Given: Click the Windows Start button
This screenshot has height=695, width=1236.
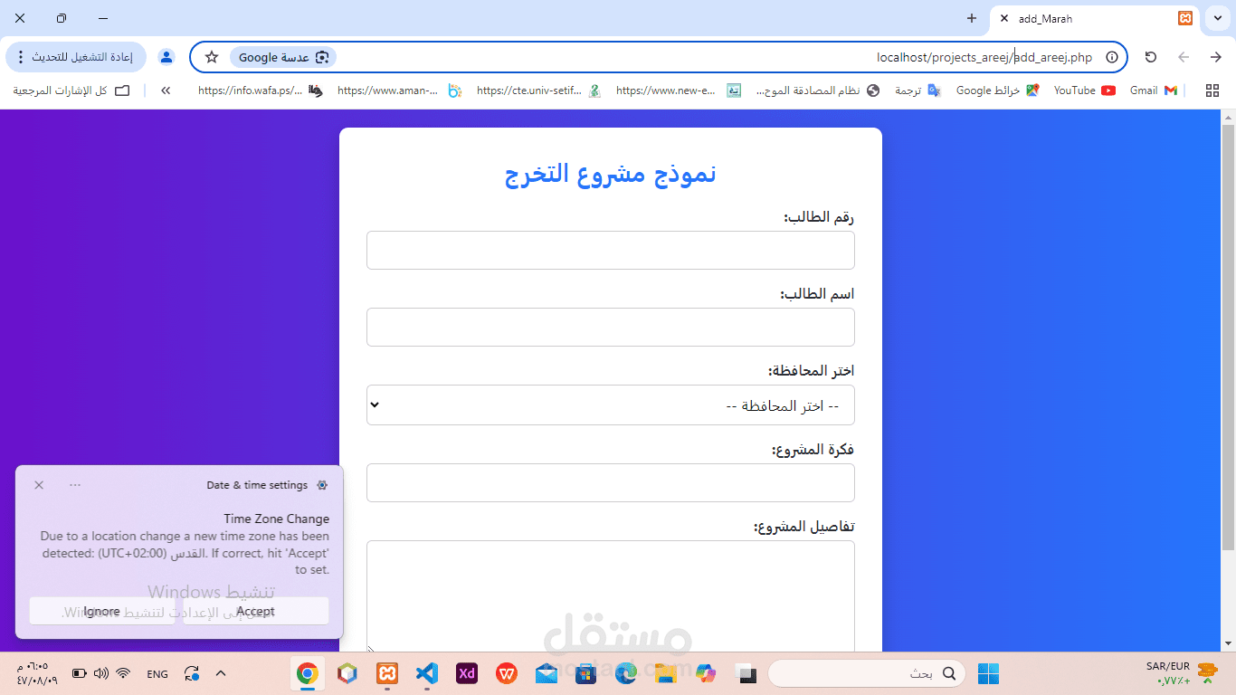Looking at the screenshot, I should 988,673.
